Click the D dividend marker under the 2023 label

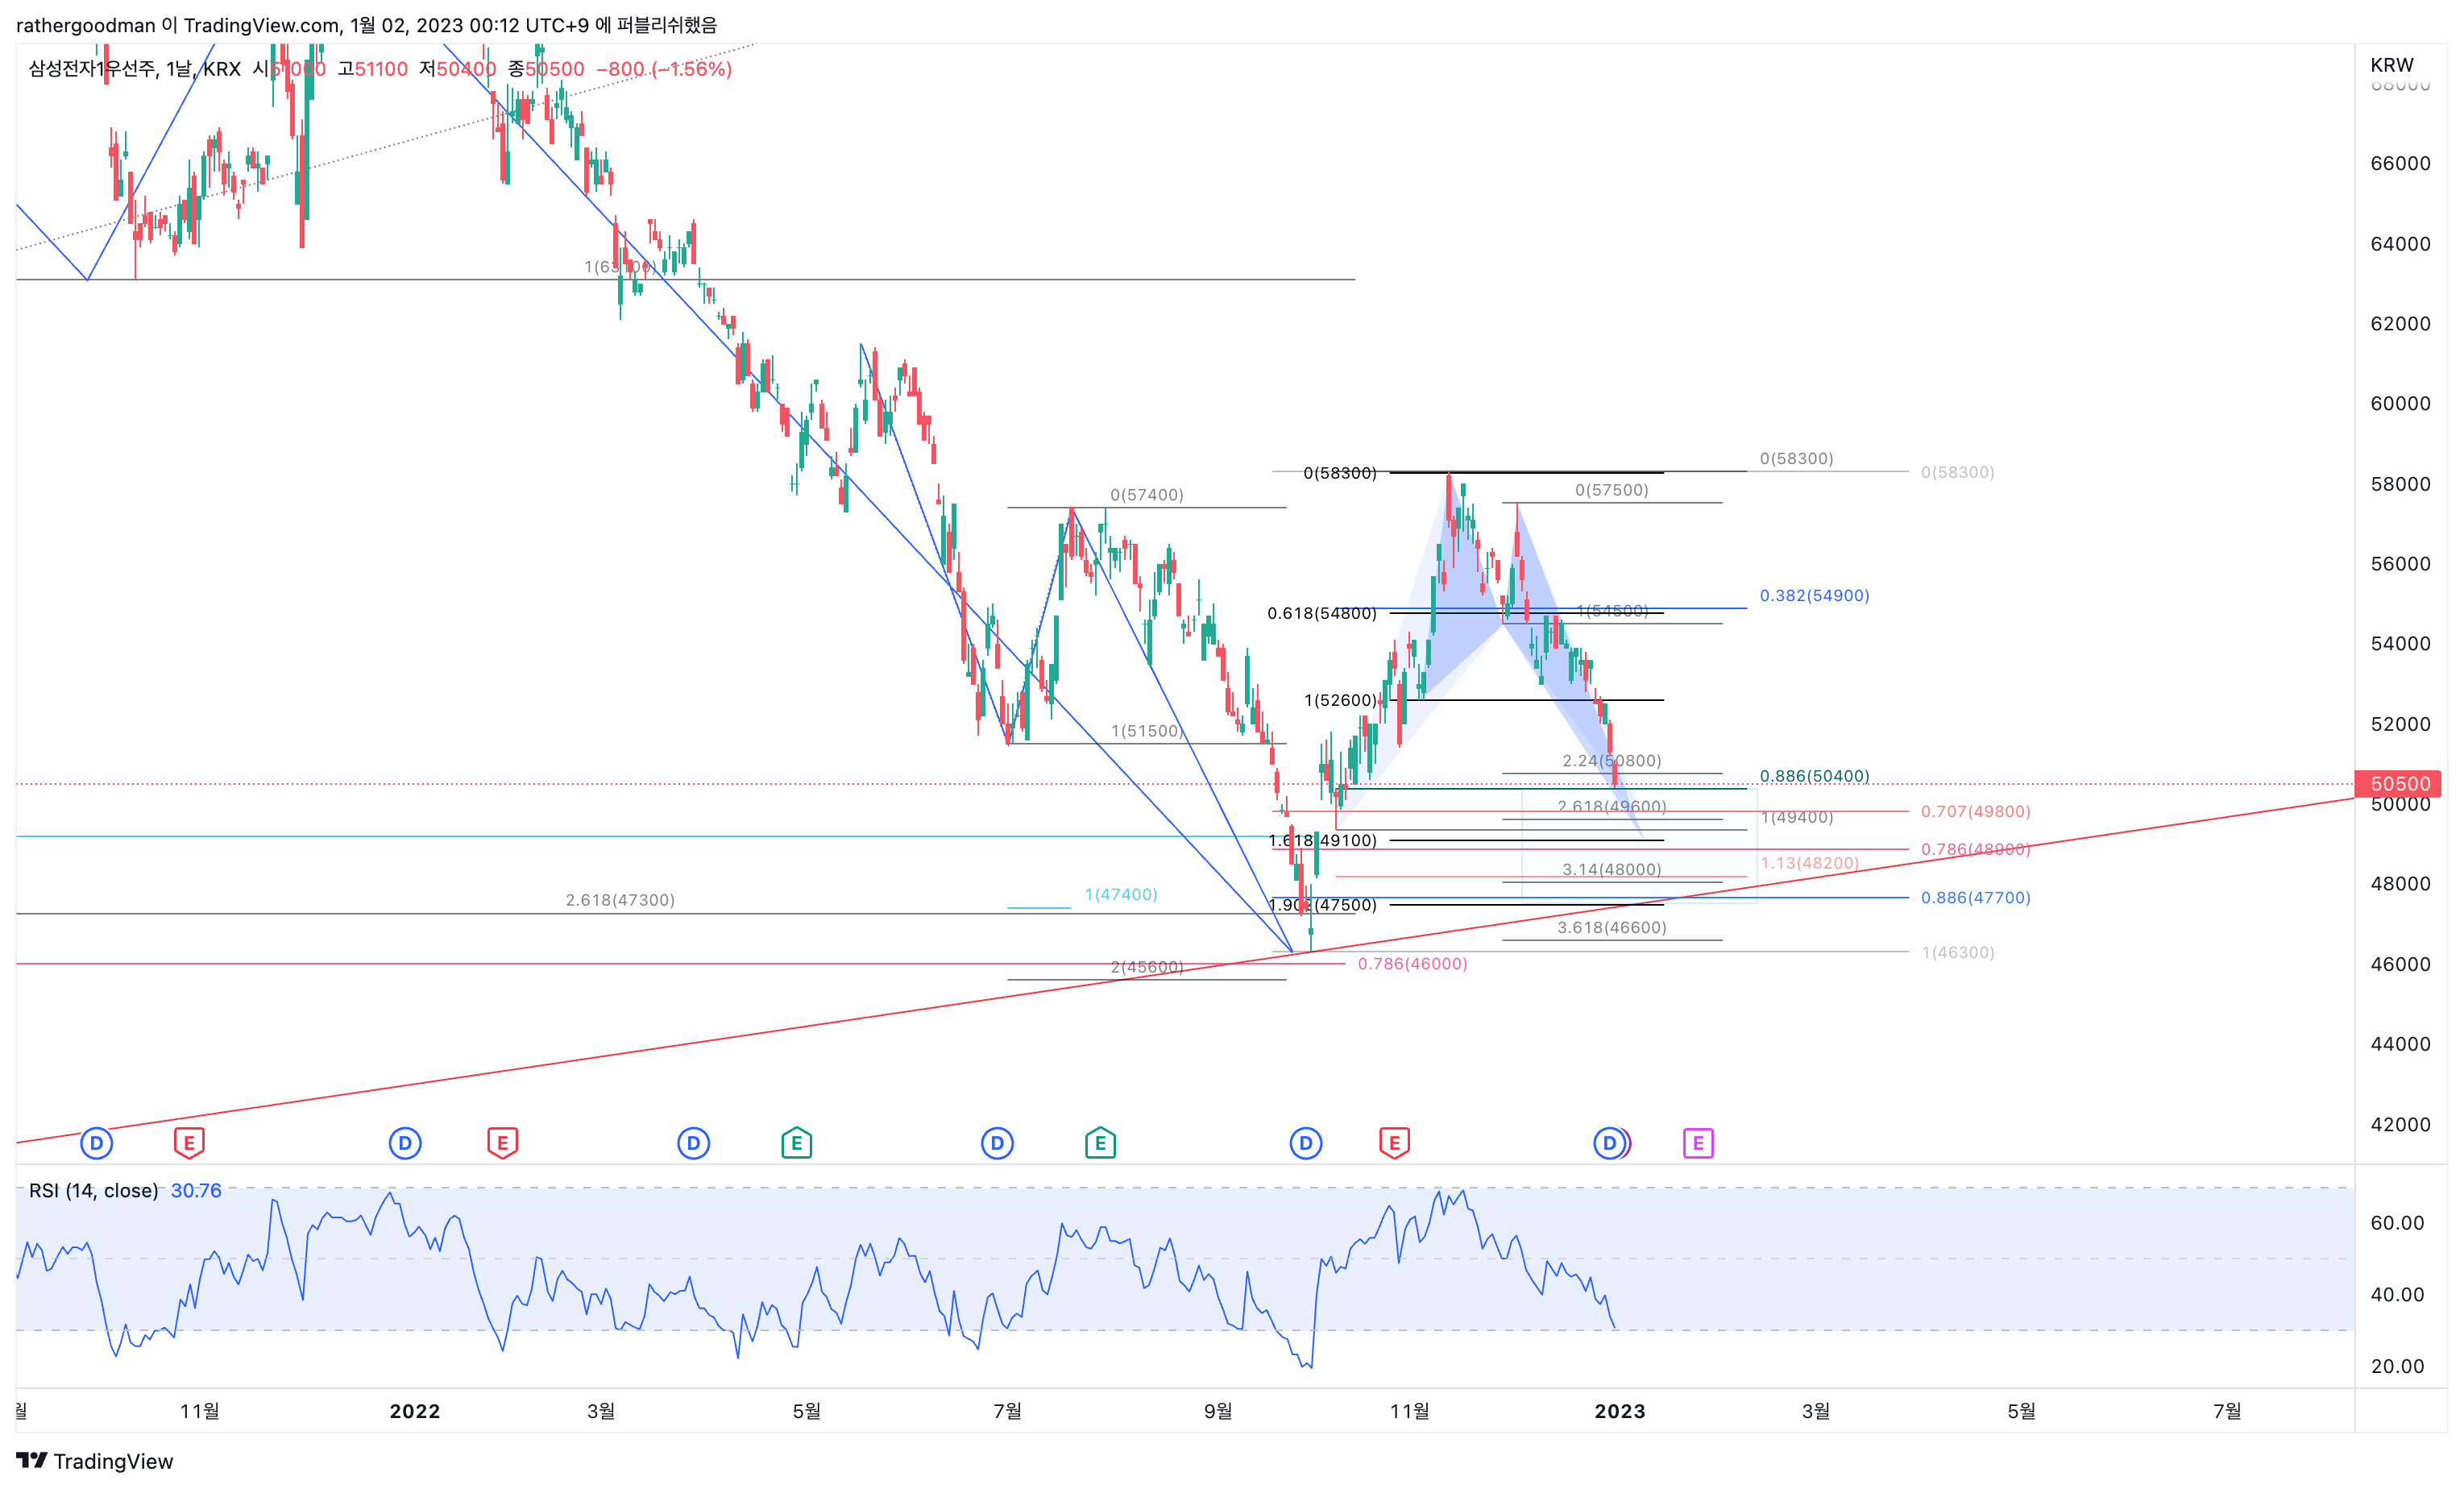pyautogui.click(x=1609, y=1143)
